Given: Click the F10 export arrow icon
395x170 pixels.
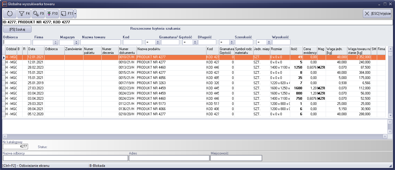Looking at the screenshot, I should coord(52,14).
